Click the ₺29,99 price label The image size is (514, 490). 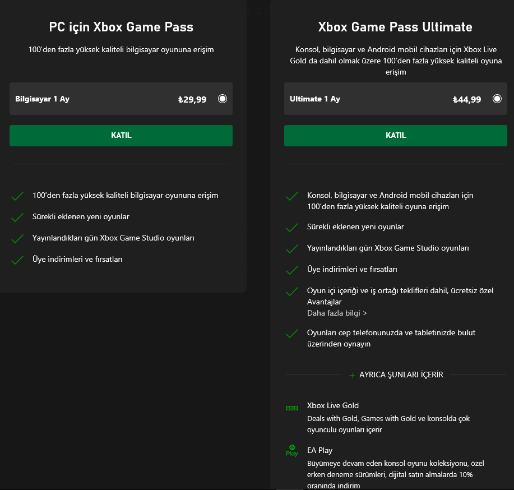(x=192, y=100)
